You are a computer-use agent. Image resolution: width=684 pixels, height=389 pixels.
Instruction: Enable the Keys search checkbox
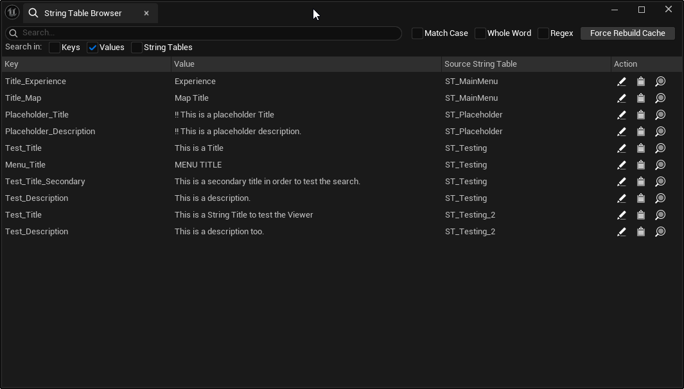(55, 48)
